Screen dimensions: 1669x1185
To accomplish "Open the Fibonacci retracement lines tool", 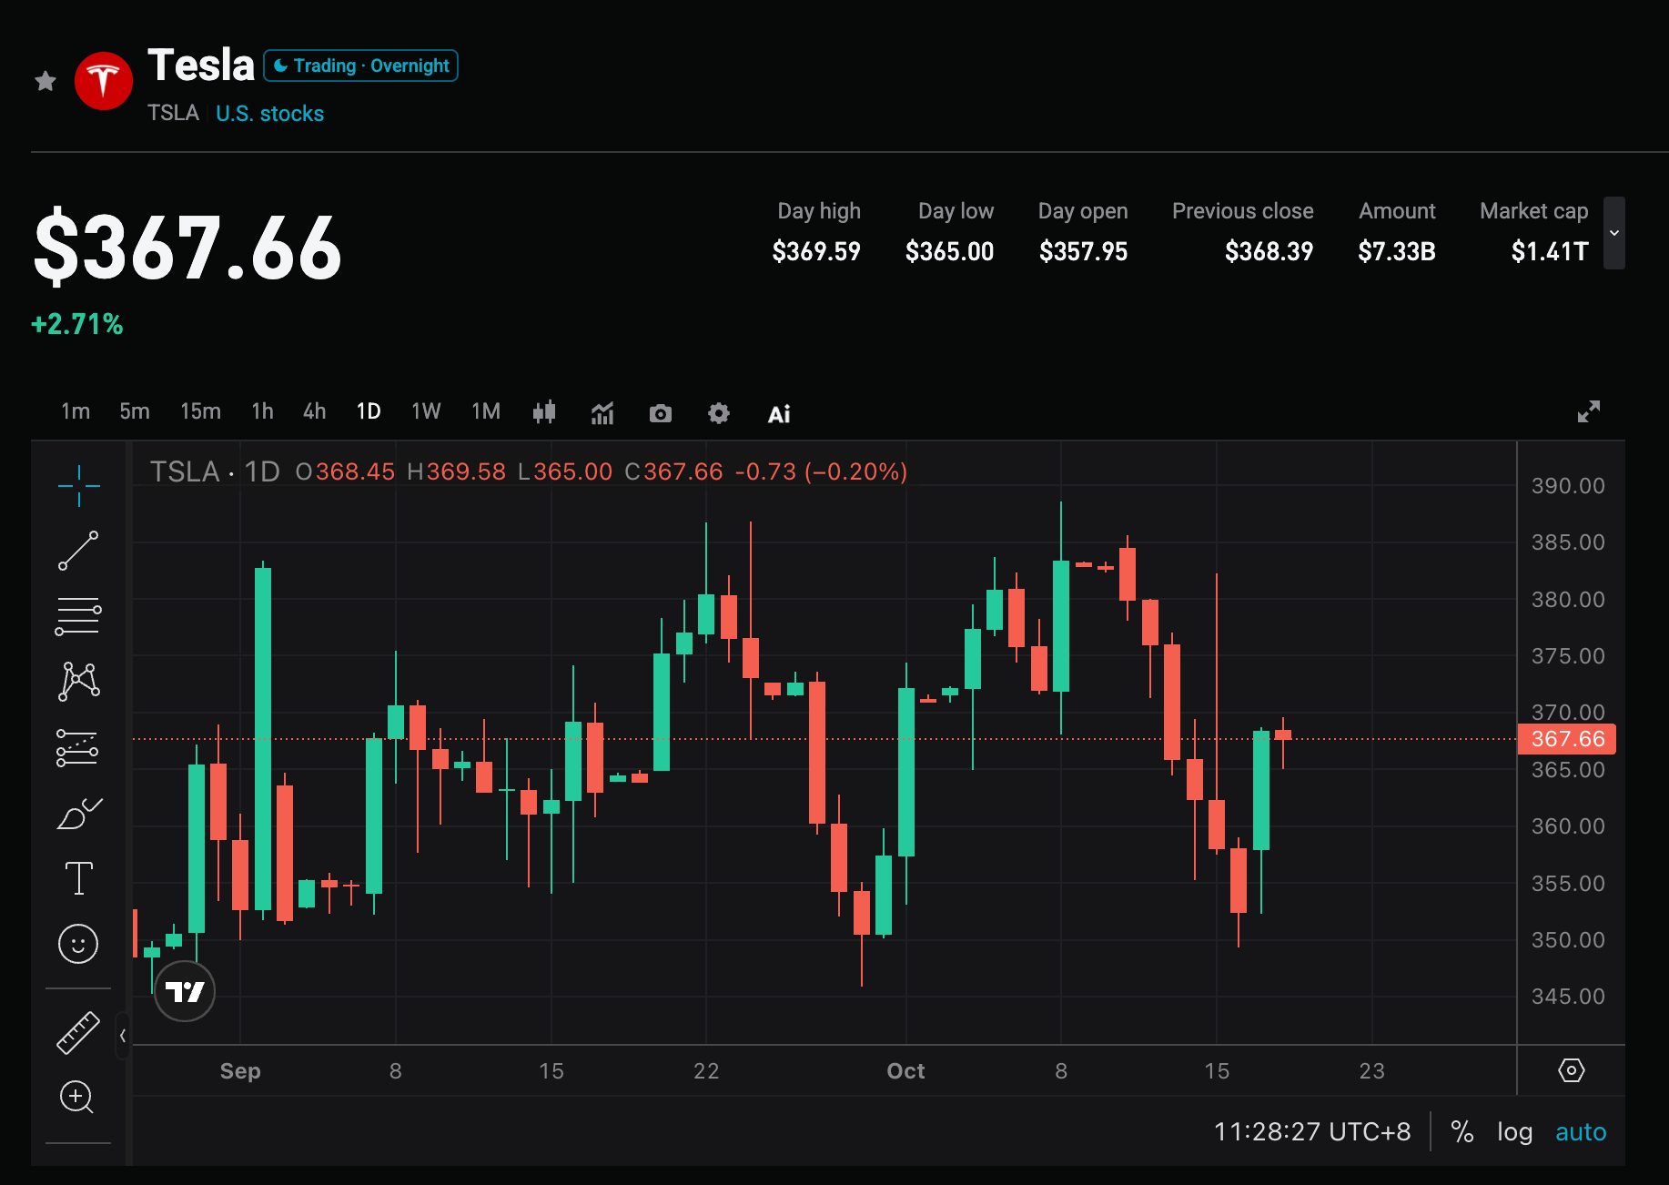I will [x=78, y=616].
